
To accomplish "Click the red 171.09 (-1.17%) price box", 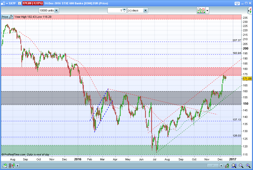I will tap(33, 3).
